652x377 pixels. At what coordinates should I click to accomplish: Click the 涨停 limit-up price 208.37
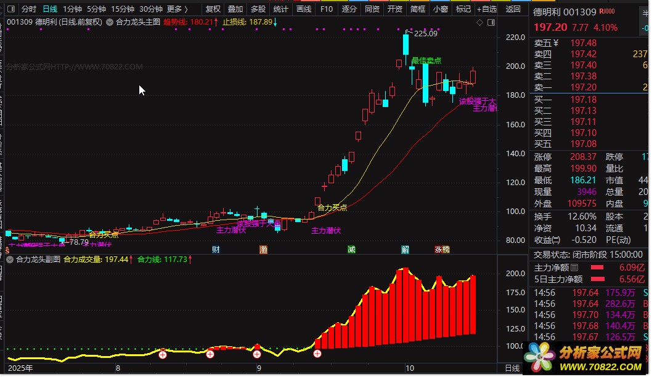tap(584, 157)
